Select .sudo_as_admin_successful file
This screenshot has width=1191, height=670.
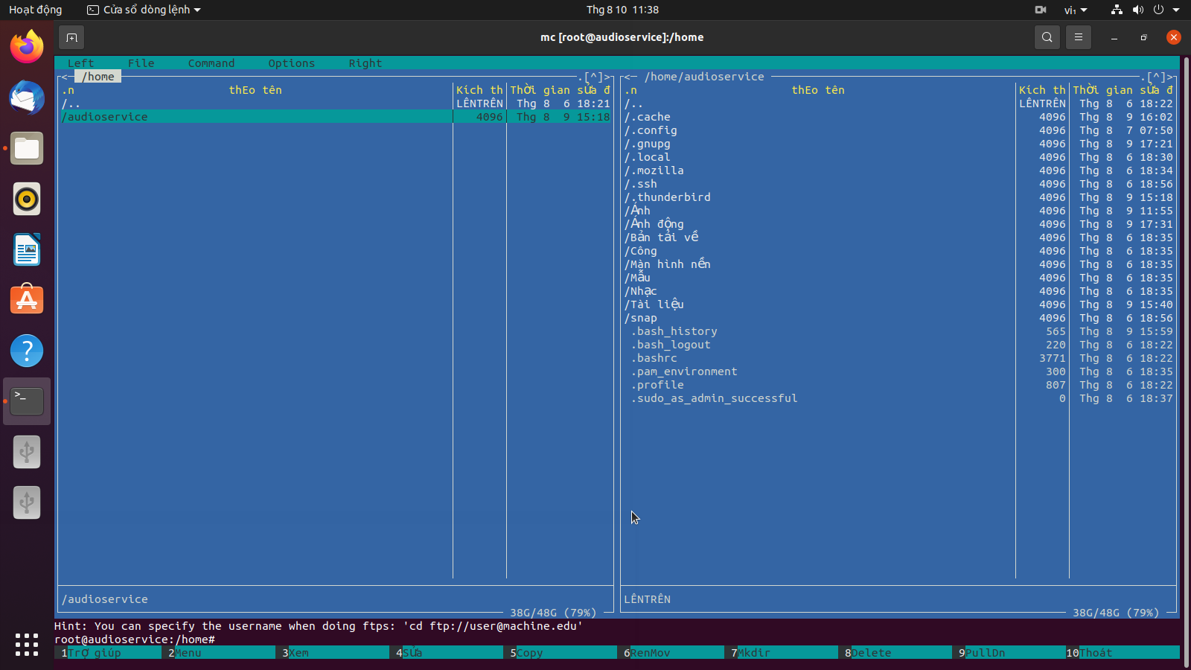(898, 398)
